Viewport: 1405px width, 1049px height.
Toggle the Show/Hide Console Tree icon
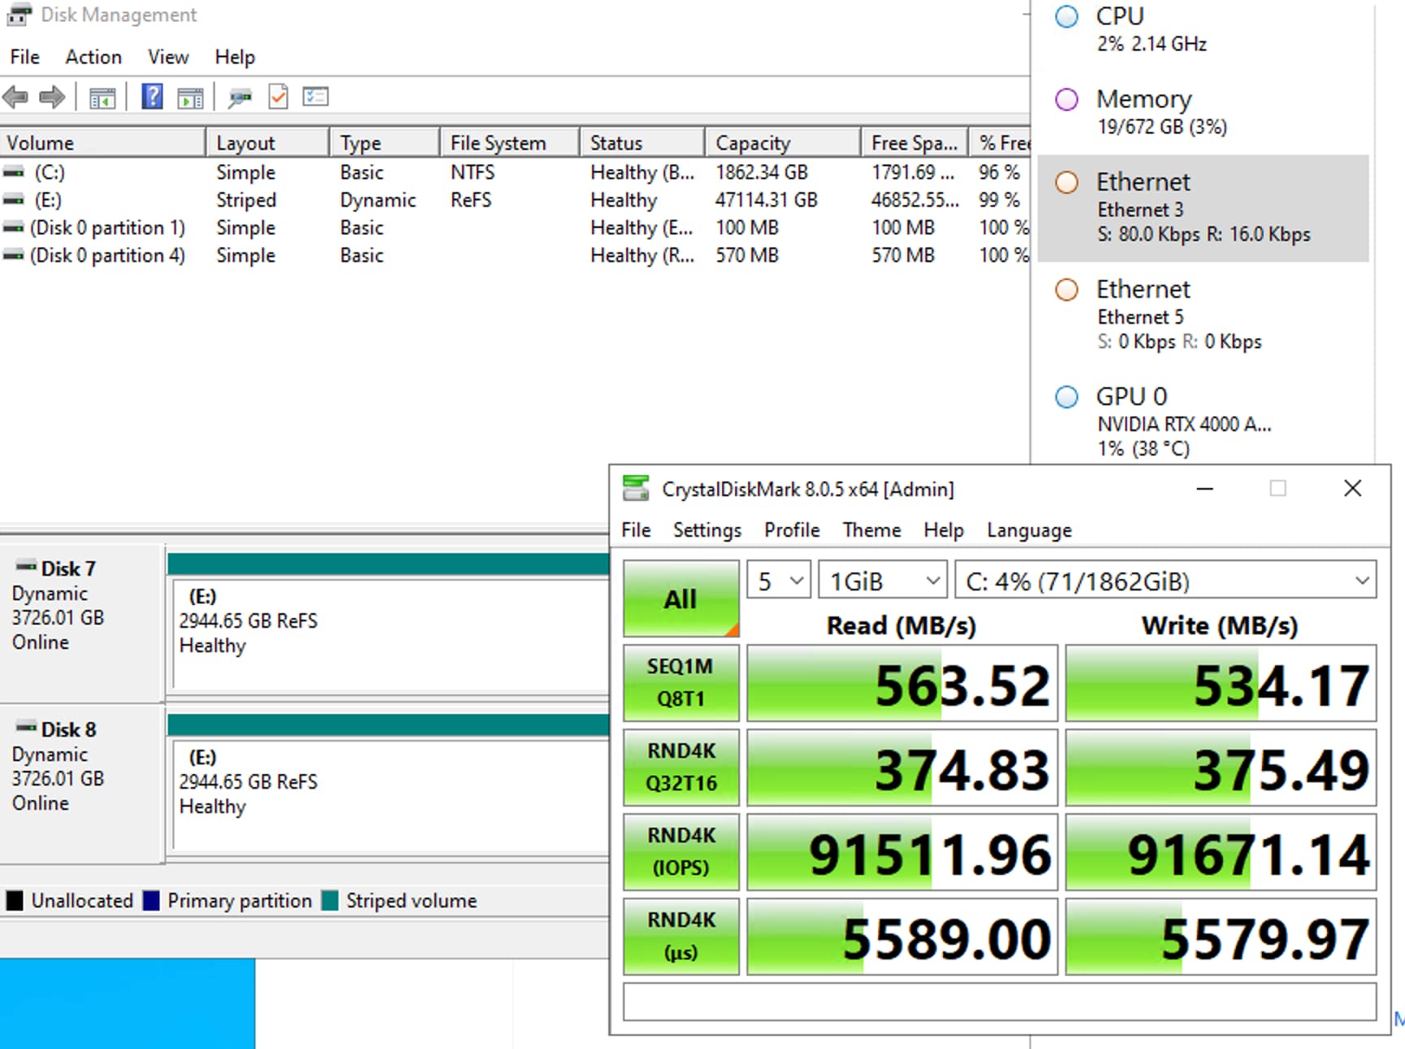click(x=102, y=98)
